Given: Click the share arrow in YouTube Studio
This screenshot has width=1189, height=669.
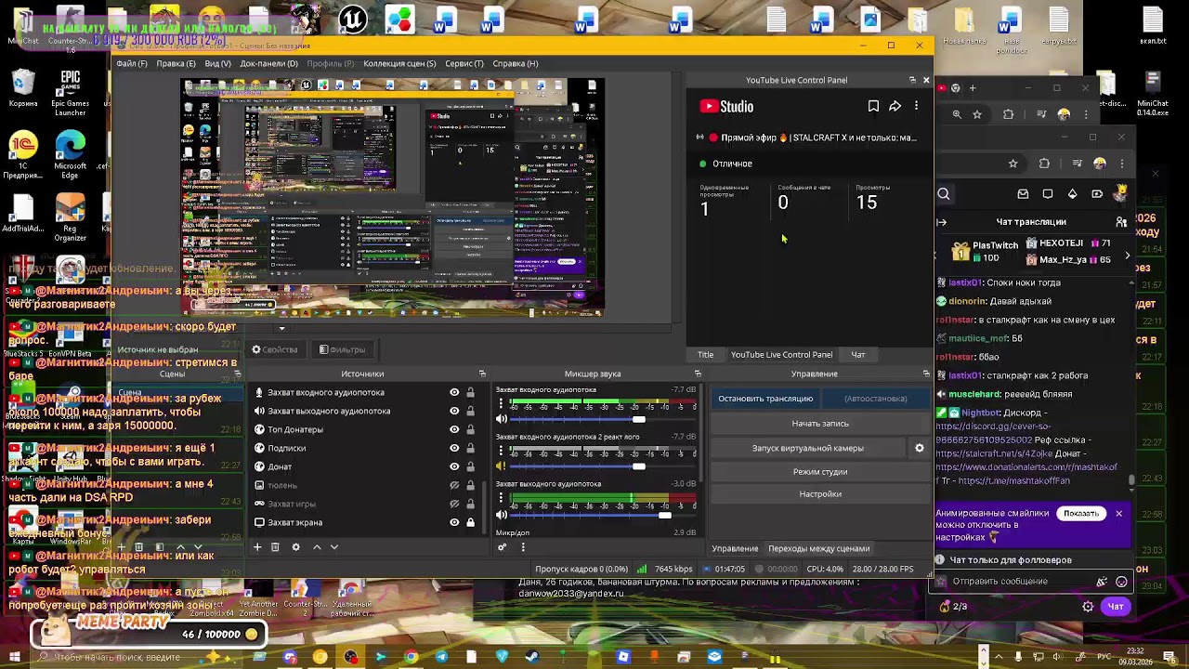Looking at the screenshot, I should pos(895,107).
